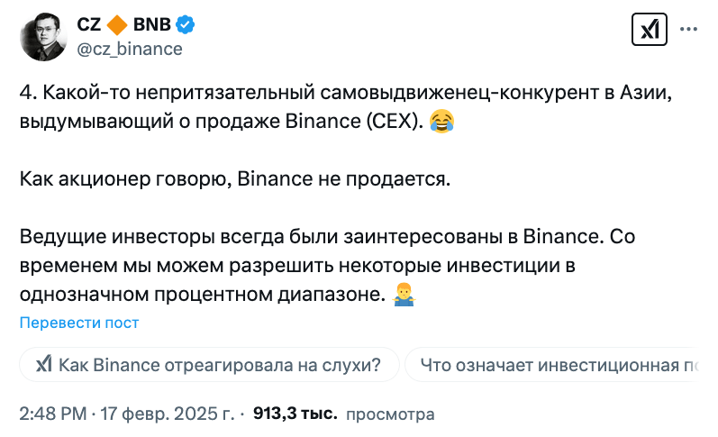Click "Перевести пост" to translate the post

tap(79, 323)
